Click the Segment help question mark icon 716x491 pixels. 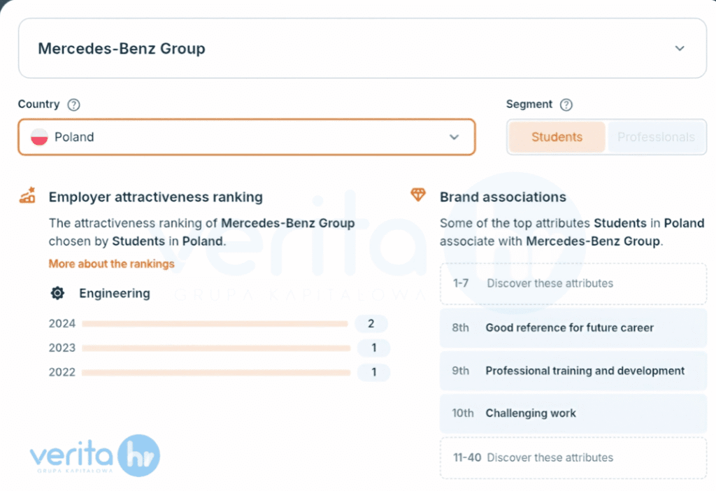(566, 105)
